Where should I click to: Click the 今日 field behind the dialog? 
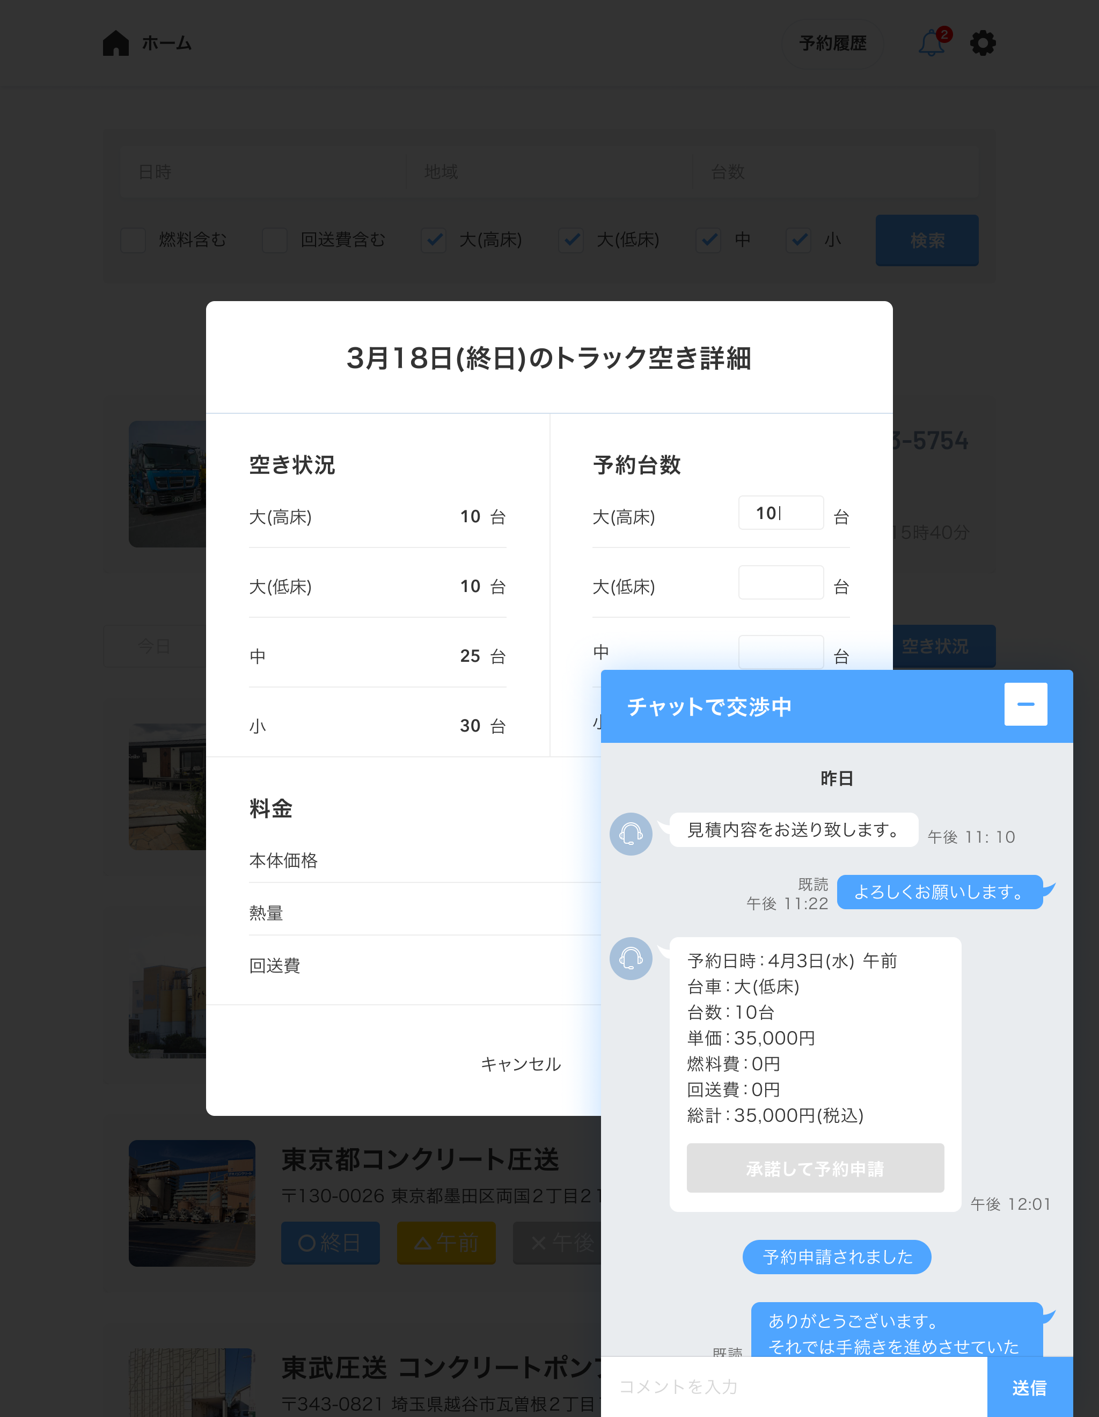point(155,646)
